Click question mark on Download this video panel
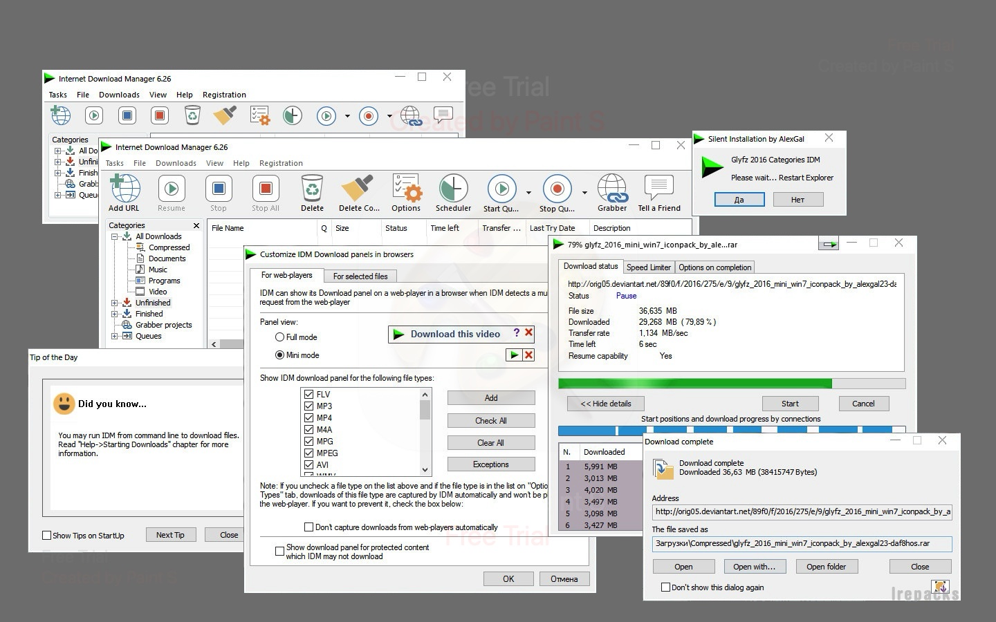Image resolution: width=996 pixels, height=622 pixels. click(x=516, y=333)
